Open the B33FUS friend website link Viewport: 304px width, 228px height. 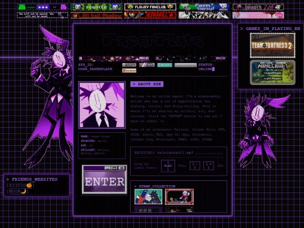[20, 185]
